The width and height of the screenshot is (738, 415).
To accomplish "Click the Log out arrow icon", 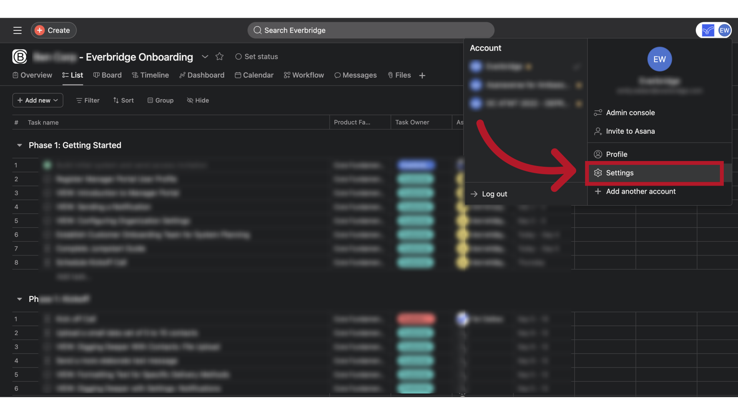I will 474,194.
